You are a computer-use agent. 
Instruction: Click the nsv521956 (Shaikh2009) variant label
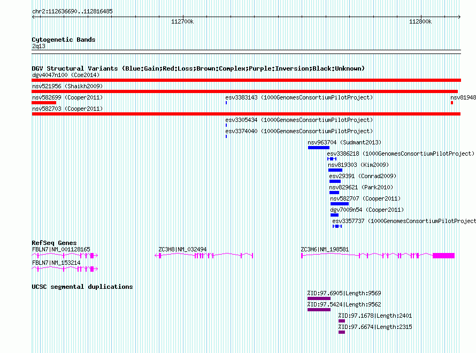[67, 86]
